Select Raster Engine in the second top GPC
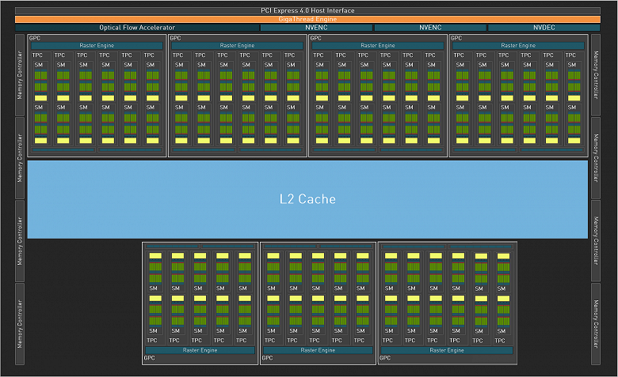Viewport: 618px width, 377px height. 237,46
